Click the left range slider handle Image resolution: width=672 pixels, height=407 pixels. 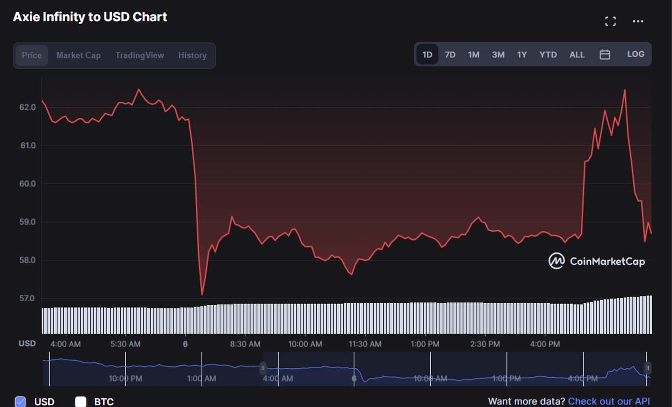(x=263, y=368)
